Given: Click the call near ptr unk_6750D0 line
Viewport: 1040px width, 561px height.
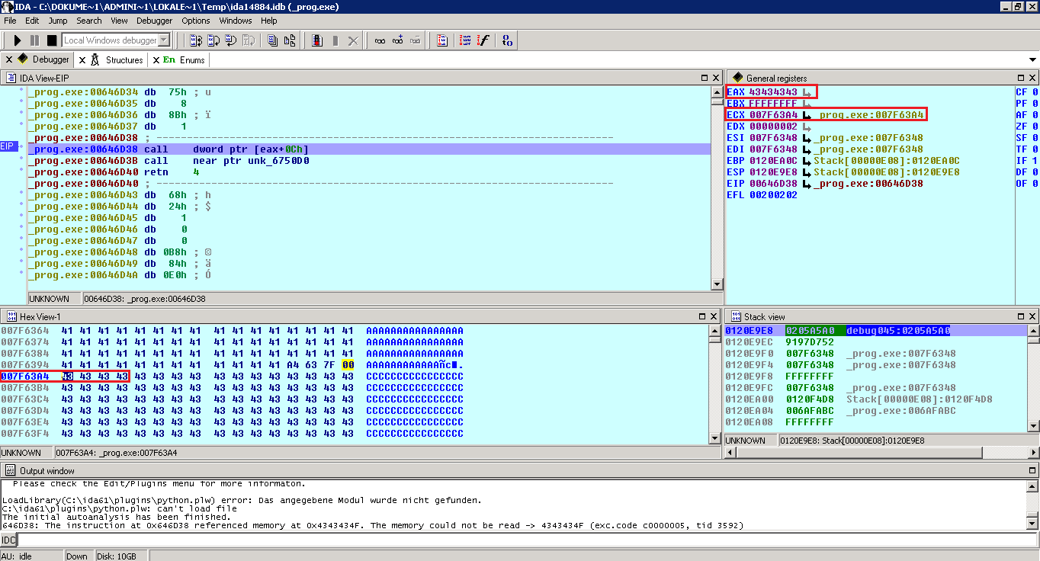Looking at the screenshot, I should (369, 161).
